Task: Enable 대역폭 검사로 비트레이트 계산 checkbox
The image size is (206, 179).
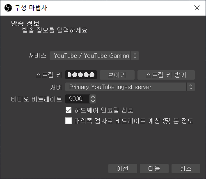Action: 69,121
